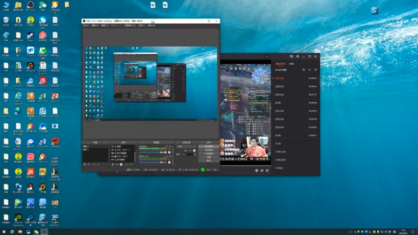Toggle lock on 显示器捕获 source
The height and width of the screenshot is (235, 418).
115,153
